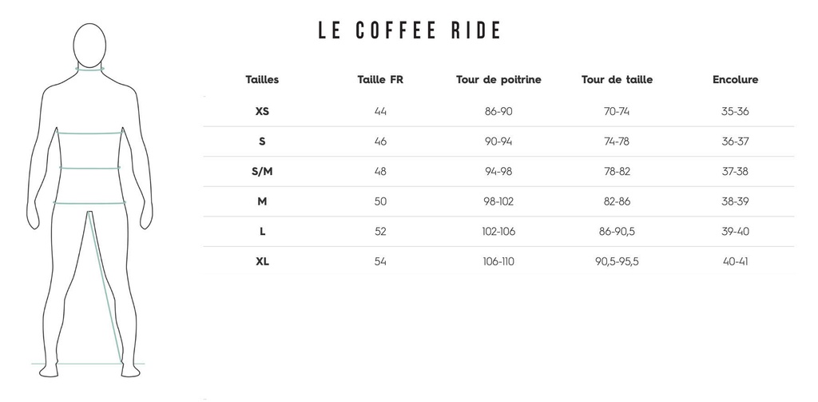This screenshot has width=818, height=402.
Task: Click the M size row label
Action: [x=262, y=201]
